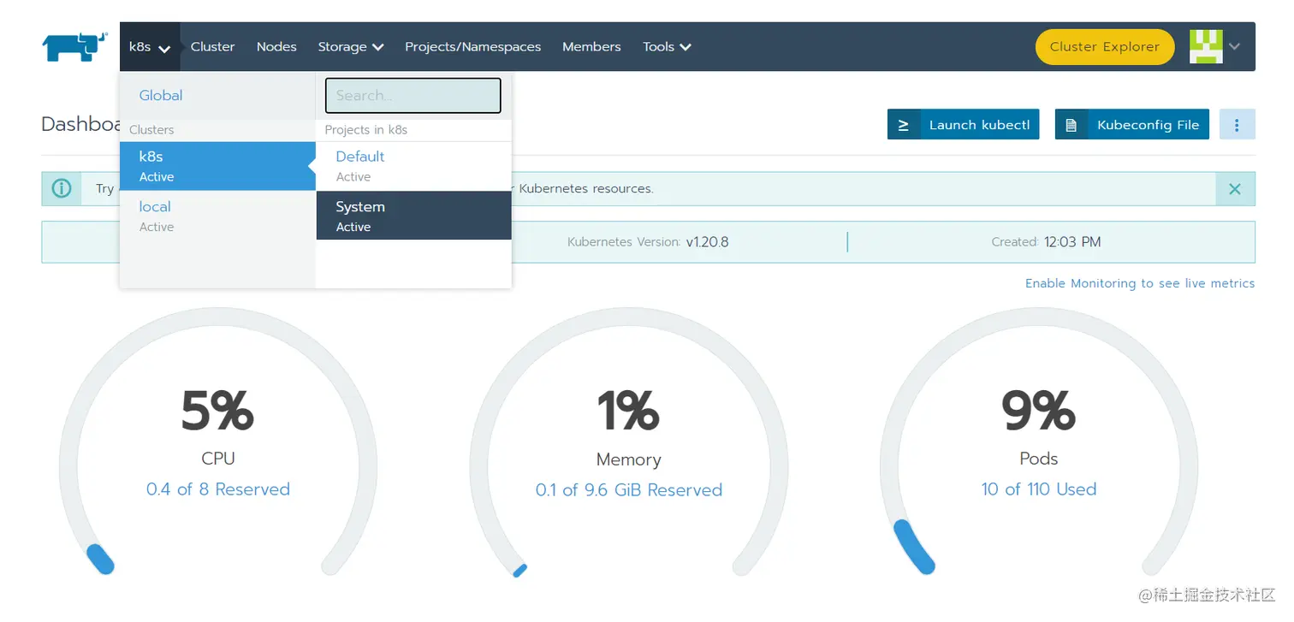Open Projects/Namespaces
The height and width of the screenshot is (622, 1294).
click(x=472, y=47)
